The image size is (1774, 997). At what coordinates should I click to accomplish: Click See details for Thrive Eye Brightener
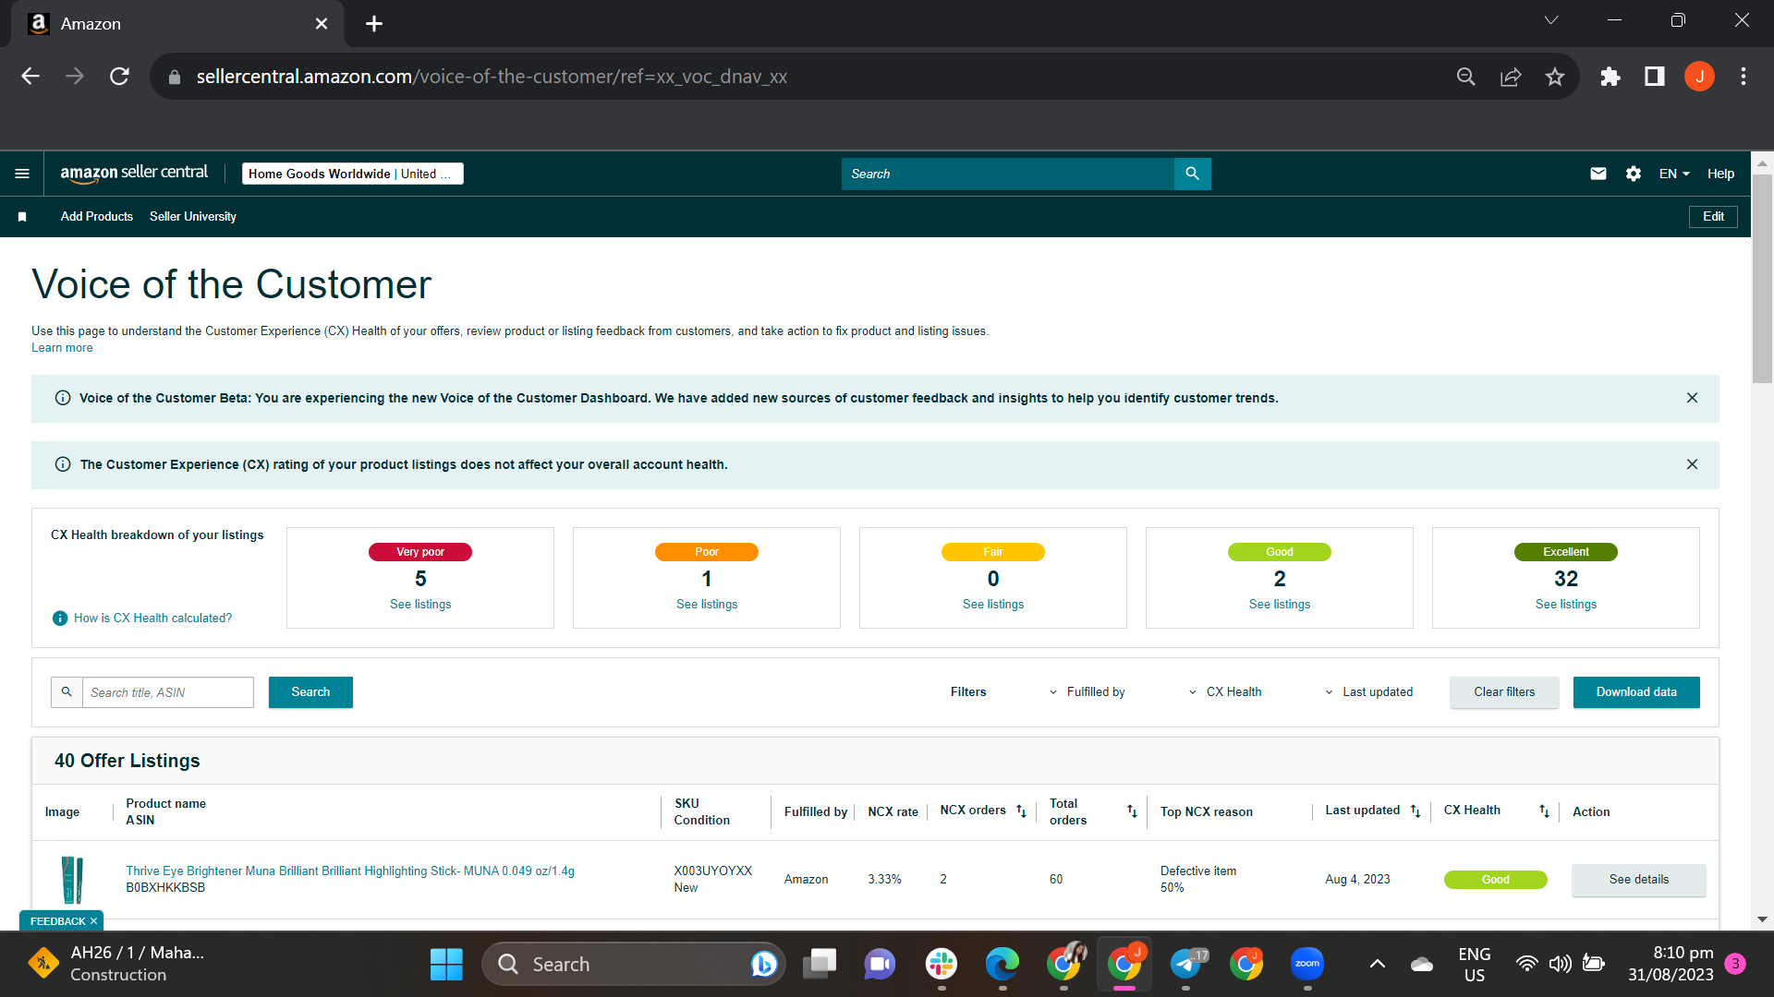pyautogui.click(x=1639, y=880)
